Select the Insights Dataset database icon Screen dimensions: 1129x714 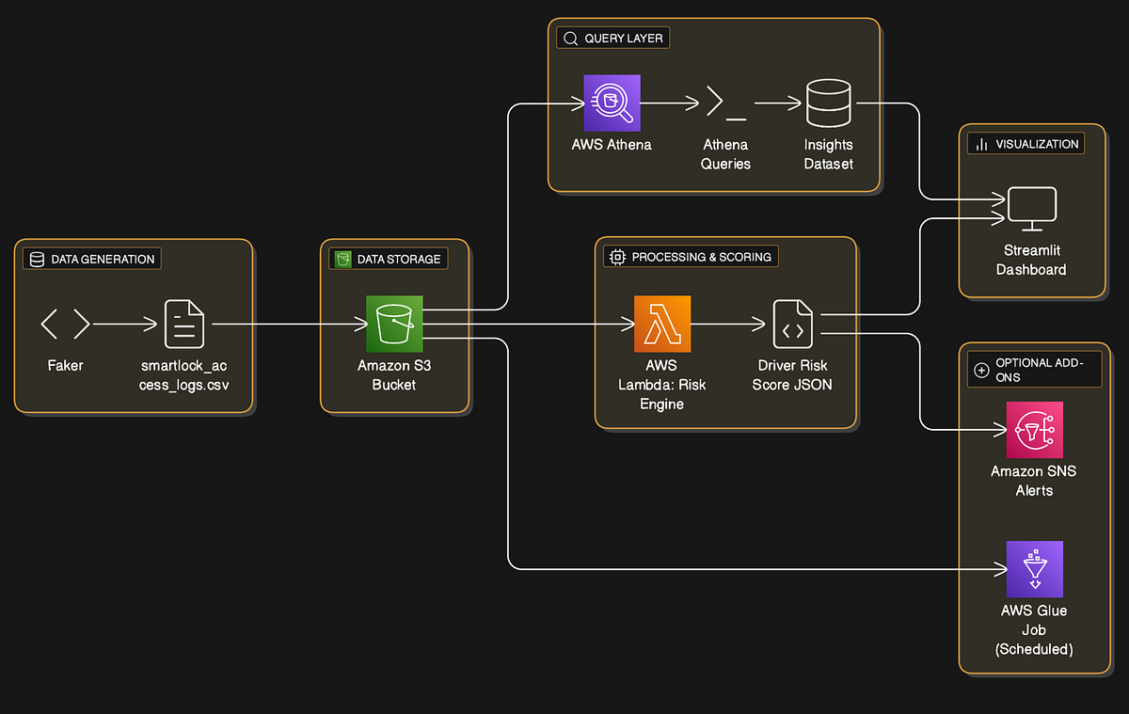tap(828, 103)
